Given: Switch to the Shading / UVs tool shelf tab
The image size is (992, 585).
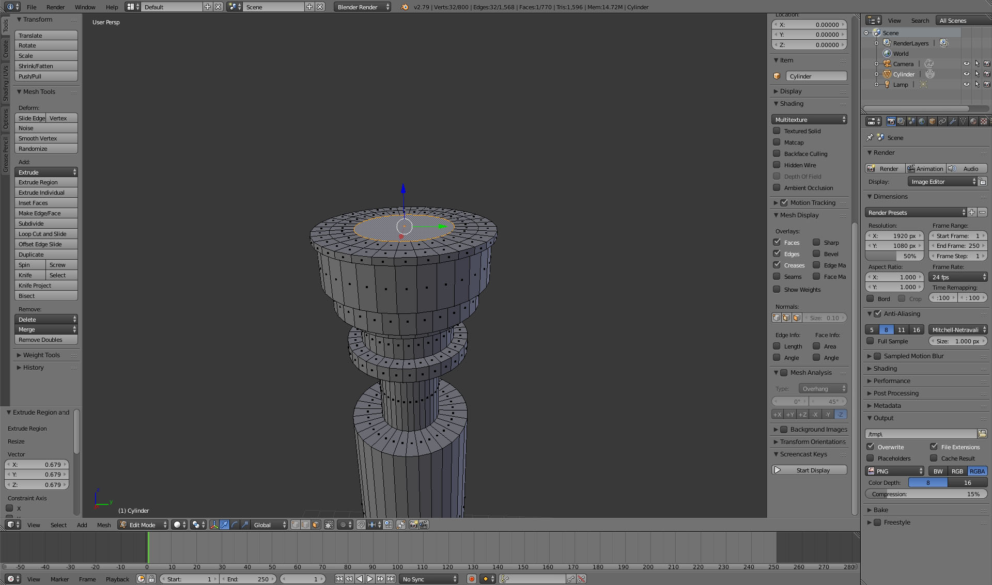Looking at the screenshot, I should 5,83.
